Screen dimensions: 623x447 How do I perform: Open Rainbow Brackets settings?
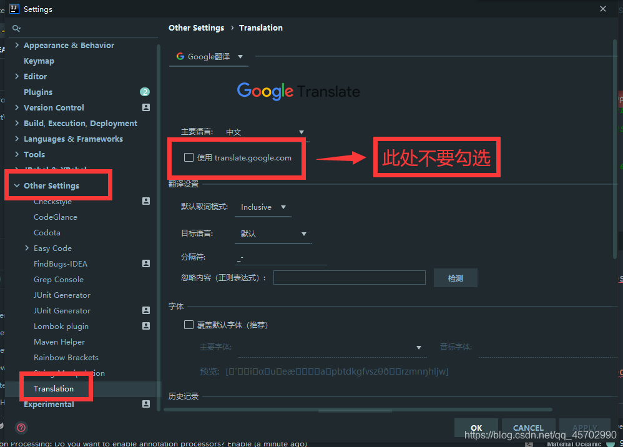point(66,357)
